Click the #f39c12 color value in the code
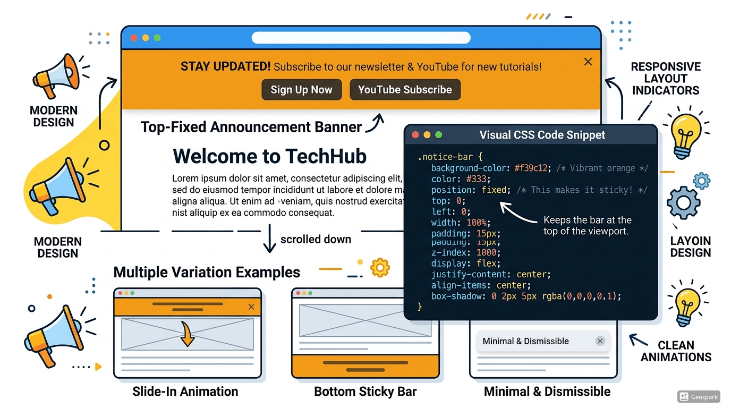The height and width of the screenshot is (408, 731). [x=533, y=168]
